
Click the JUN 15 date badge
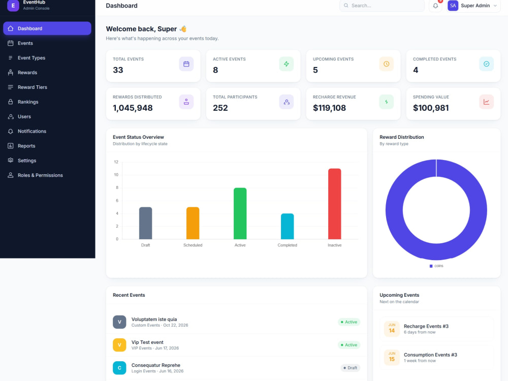pos(392,357)
